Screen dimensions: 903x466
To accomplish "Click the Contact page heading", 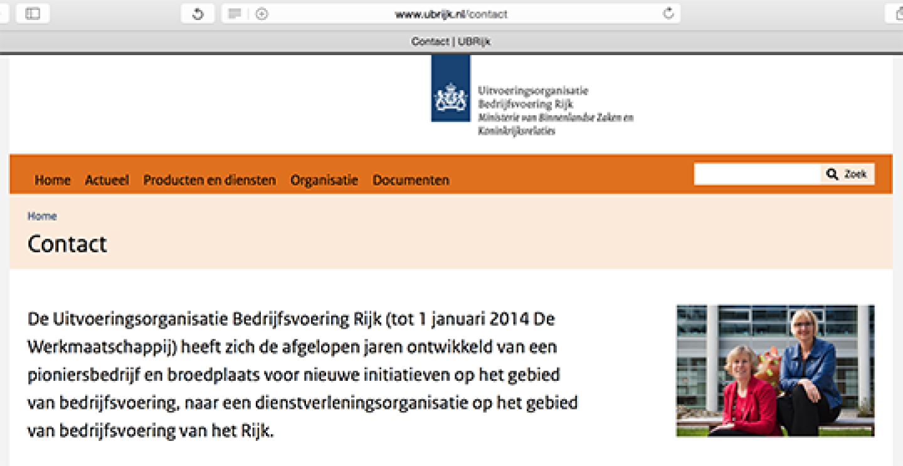I will [67, 244].
